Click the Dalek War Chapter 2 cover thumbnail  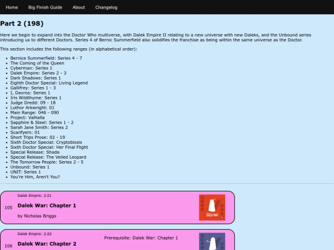(212, 241)
